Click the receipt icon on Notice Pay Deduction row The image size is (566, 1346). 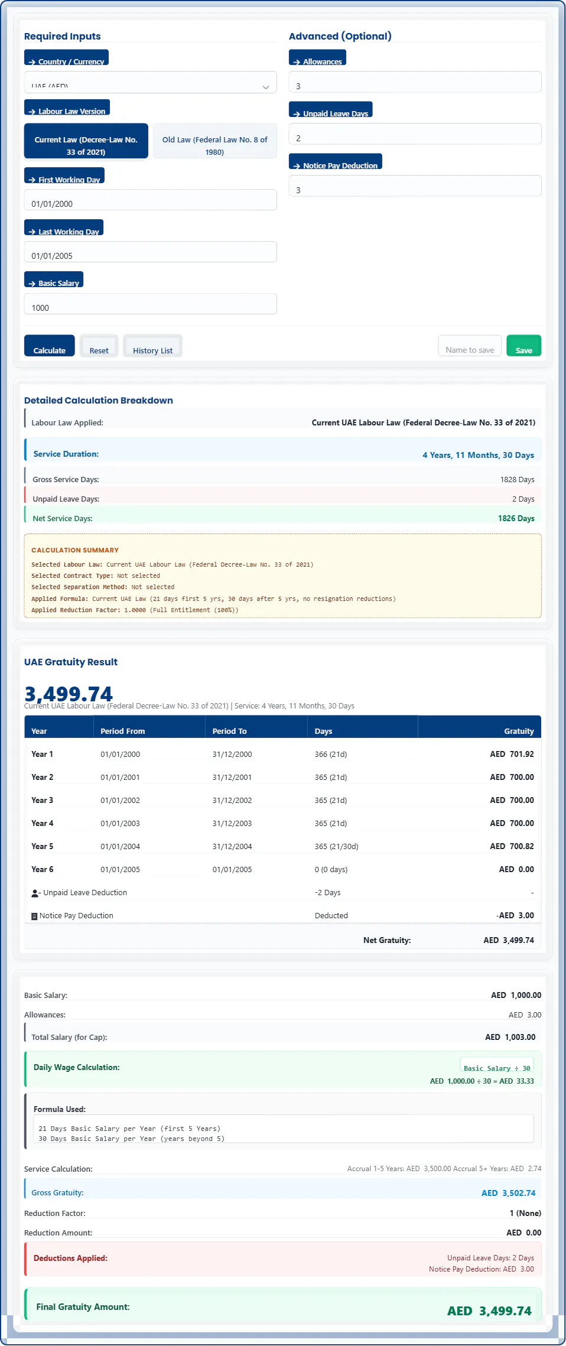(x=34, y=916)
